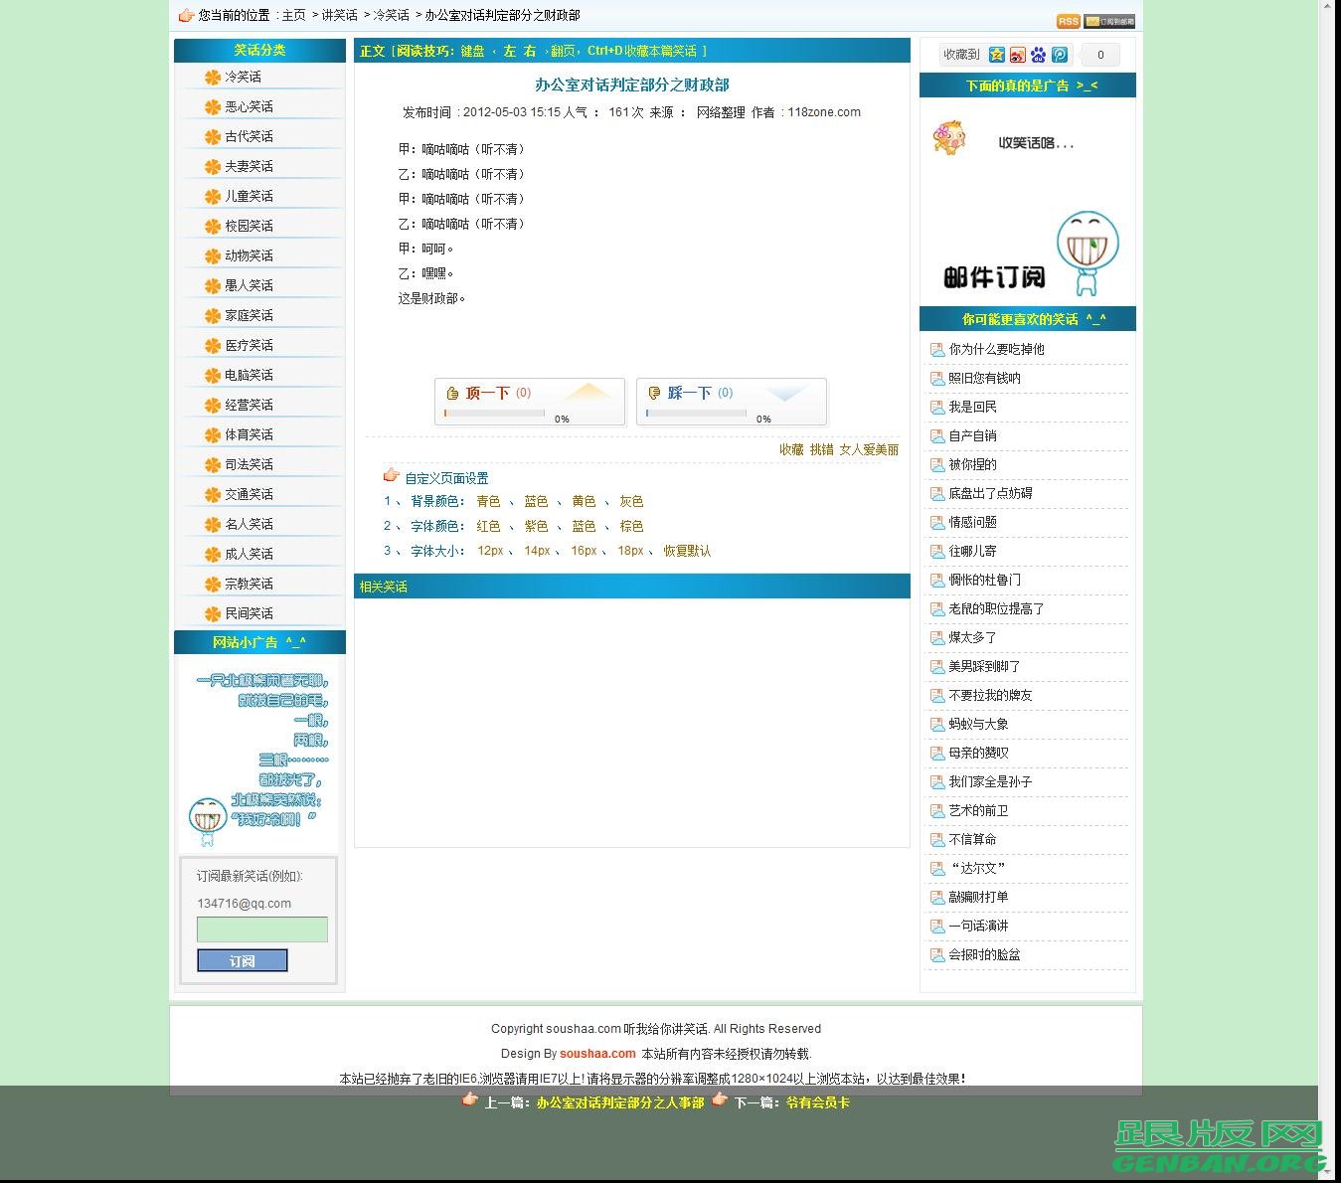This screenshot has width=1341, height=1183.
Task: Report an error with 挑错
Action: [821, 449]
